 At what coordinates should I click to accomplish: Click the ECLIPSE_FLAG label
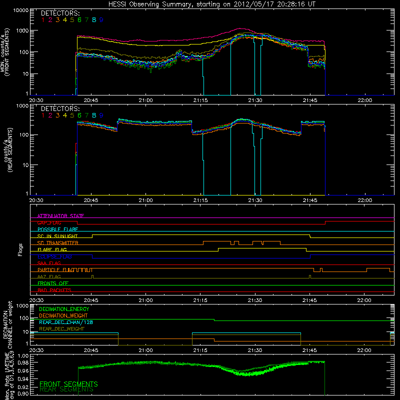click(x=54, y=256)
